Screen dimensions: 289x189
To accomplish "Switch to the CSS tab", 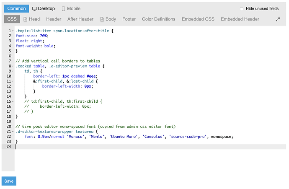I will tap(12, 19).
